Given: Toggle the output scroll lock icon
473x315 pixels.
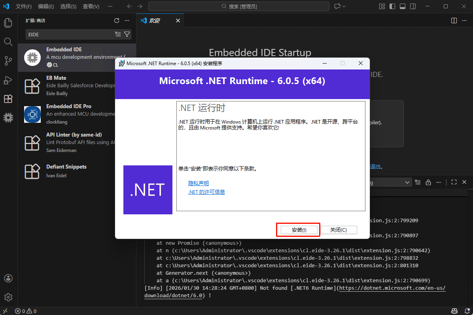Looking at the screenshot, I should (428, 182).
